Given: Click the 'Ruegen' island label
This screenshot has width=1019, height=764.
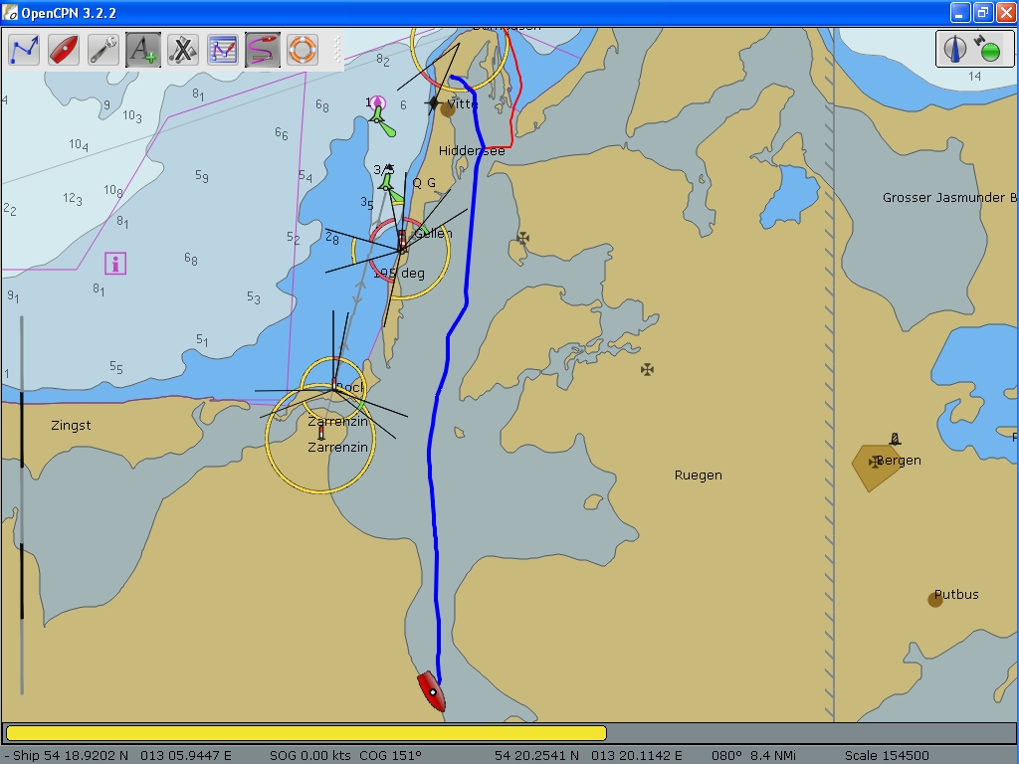Looking at the screenshot, I should pos(698,476).
